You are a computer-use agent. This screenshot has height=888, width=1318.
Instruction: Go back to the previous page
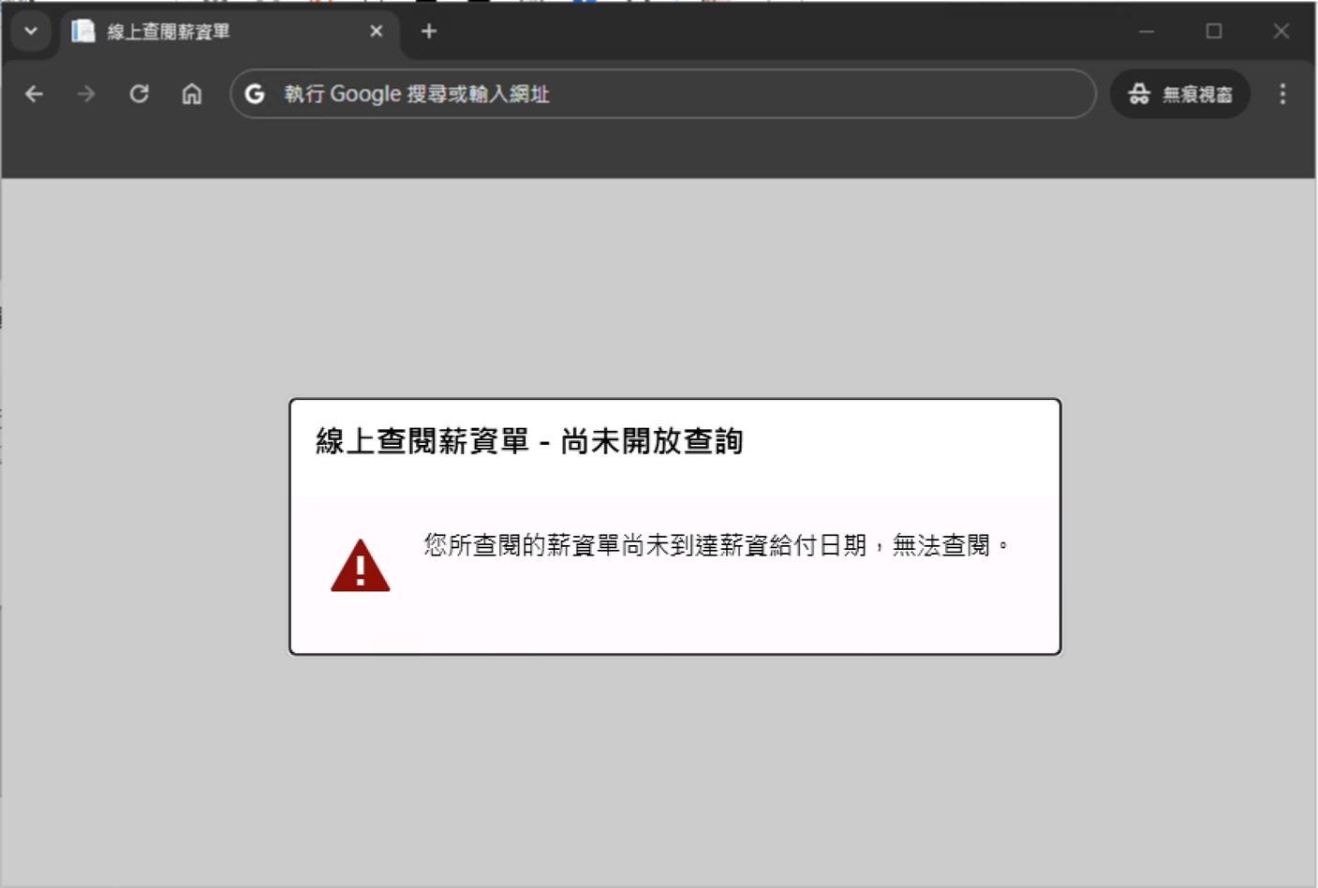point(35,94)
